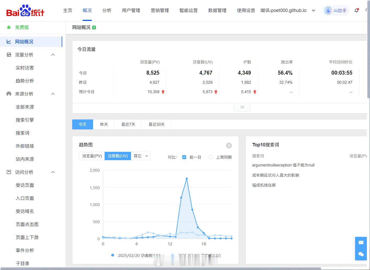Select the 浏览量(PV) chart button

[x=92, y=156]
